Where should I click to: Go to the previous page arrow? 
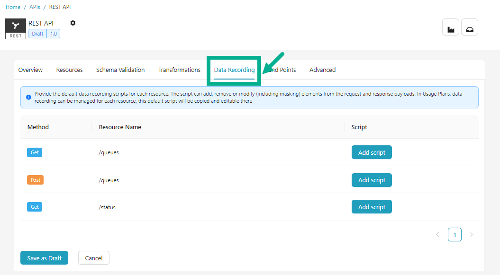point(437,235)
